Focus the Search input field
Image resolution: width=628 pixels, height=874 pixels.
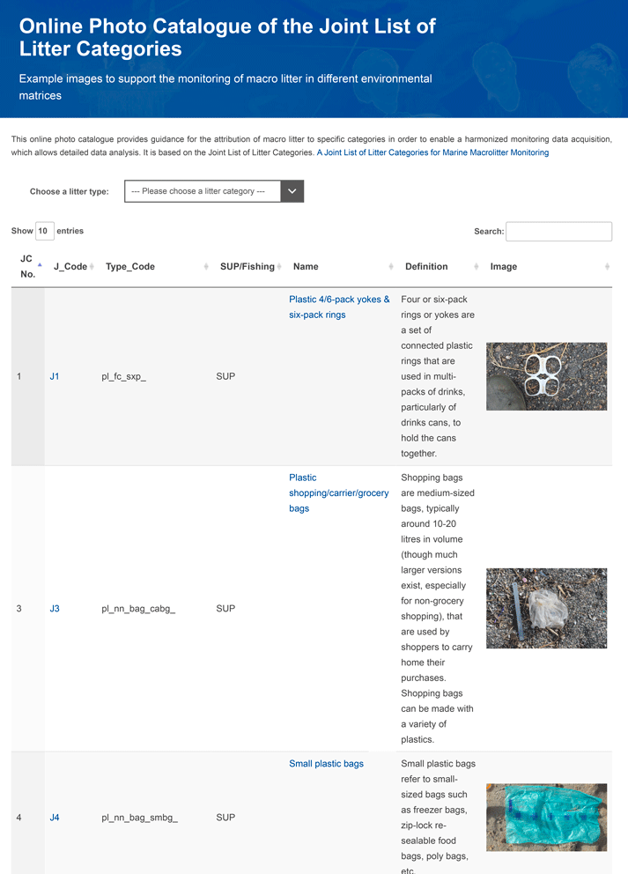559,232
